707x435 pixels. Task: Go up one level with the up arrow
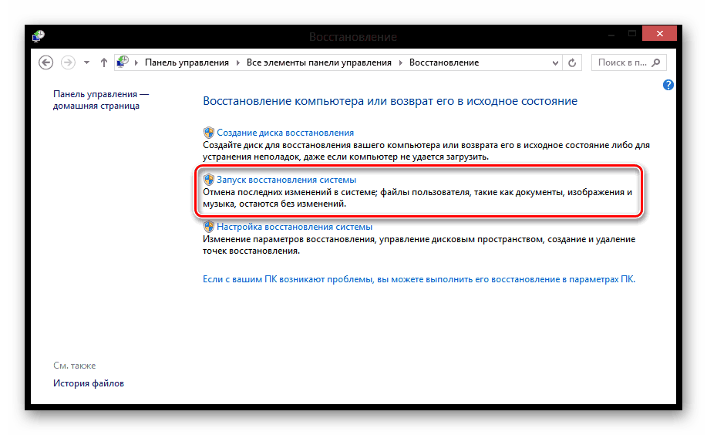[x=104, y=62]
